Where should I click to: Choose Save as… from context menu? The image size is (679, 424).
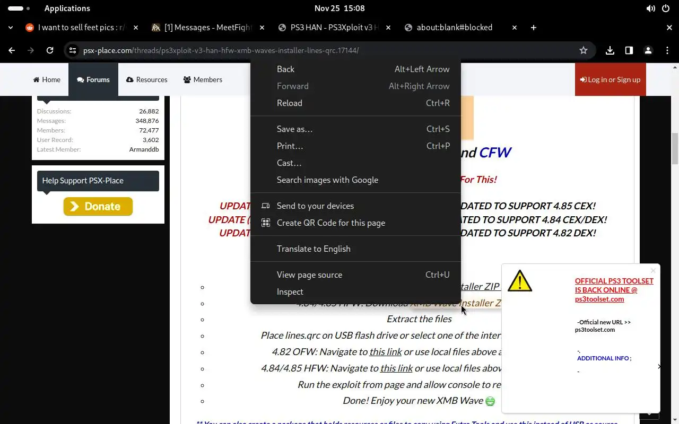(355, 129)
